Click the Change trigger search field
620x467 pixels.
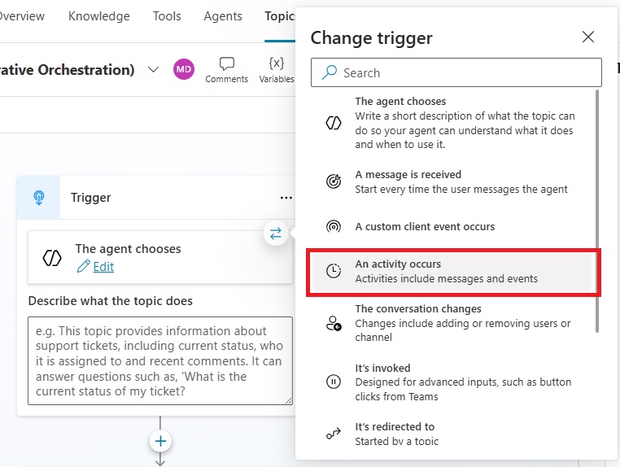coord(456,72)
